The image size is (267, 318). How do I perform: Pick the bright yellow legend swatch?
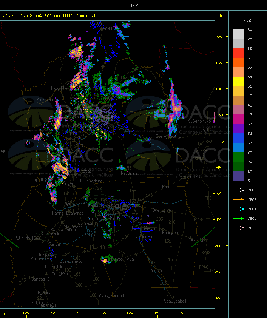click(x=238, y=81)
